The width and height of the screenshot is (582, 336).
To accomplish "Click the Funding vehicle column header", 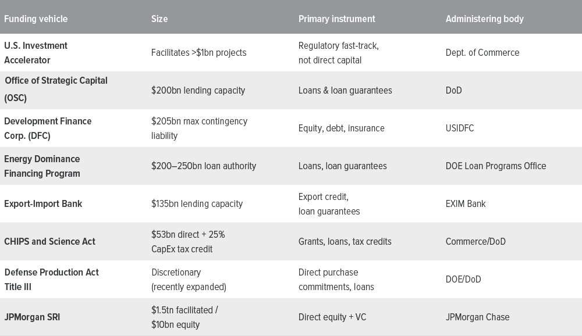I will click(x=36, y=19).
